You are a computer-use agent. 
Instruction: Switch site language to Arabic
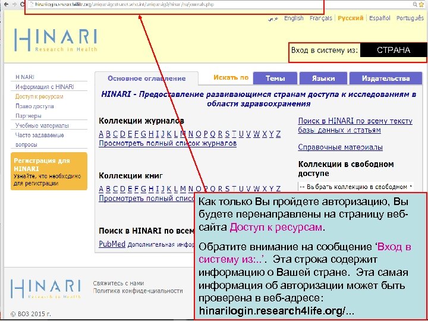click(x=273, y=18)
